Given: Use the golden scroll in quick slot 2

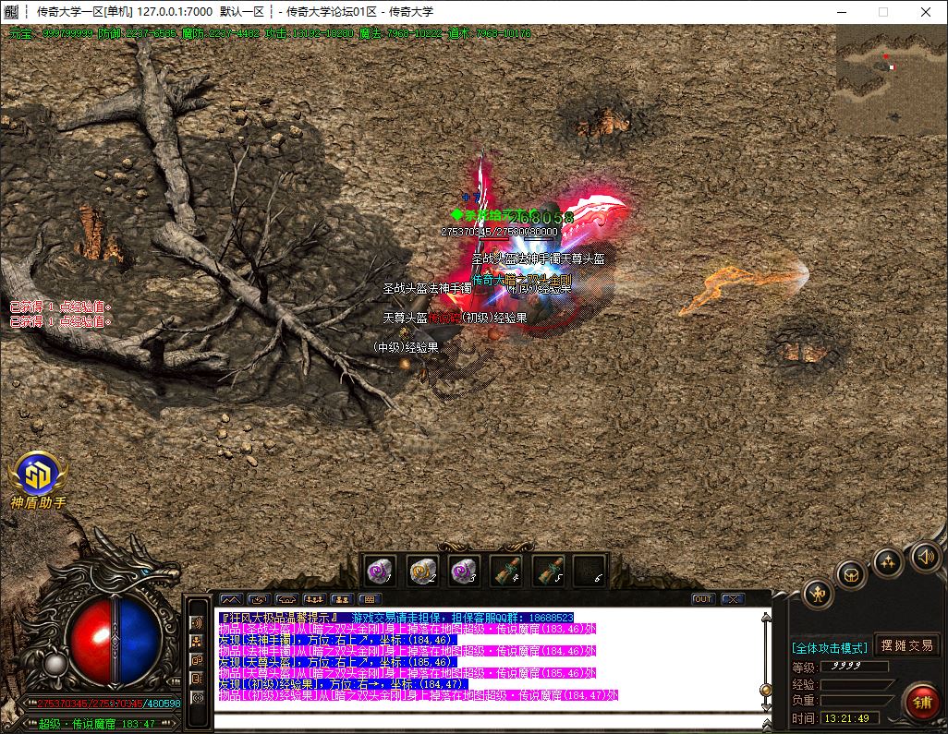Looking at the screenshot, I should point(422,571).
